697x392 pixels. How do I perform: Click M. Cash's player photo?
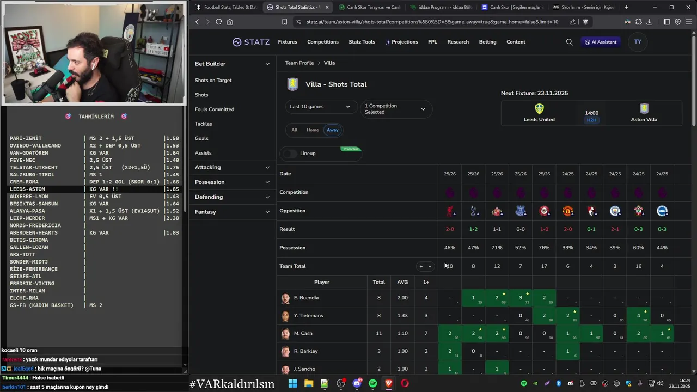[x=286, y=333]
